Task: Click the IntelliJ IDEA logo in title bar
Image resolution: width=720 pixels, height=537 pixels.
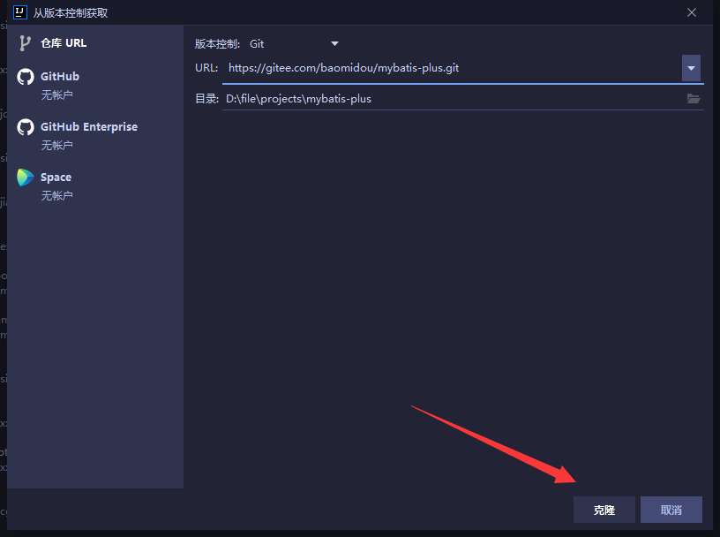Action: pos(19,12)
